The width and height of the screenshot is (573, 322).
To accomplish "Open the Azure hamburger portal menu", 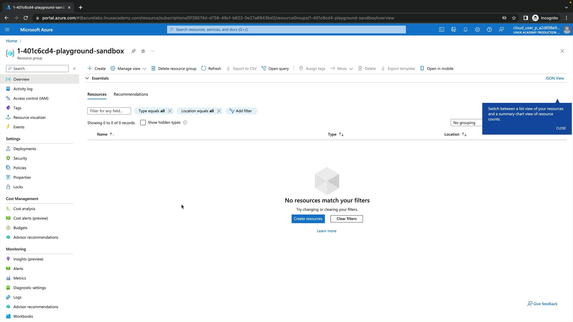I will pyautogui.click(x=7, y=30).
